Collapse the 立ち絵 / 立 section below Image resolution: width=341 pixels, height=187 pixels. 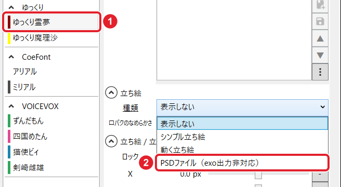pos(111,141)
